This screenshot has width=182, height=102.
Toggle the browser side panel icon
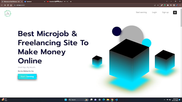(174, 5)
